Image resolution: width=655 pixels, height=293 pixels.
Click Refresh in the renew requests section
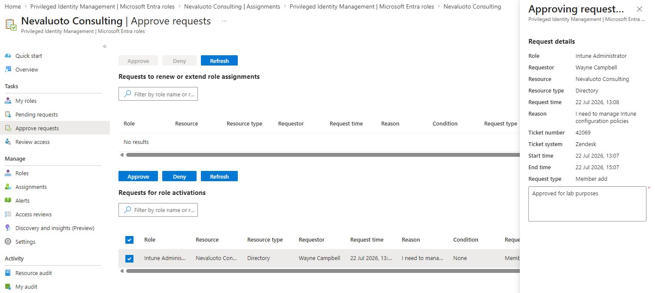[x=219, y=61]
